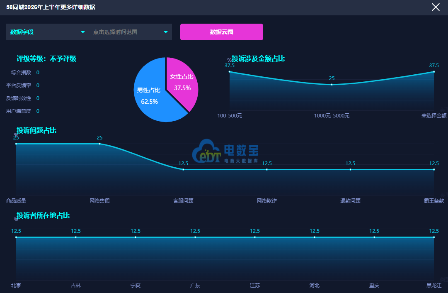
Task: Click the 100-500元 data point at 37.5
Action: 230,72
